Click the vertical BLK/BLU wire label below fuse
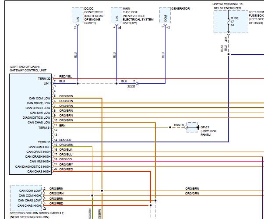Image resolution: width=264 pixels, height=219 pixels. click(x=224, y=48)
